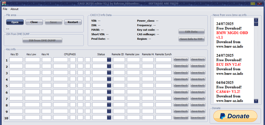The width and height of the screenshot is (265, 125).
Task: Click Remote Low field for key 4
Action: tap(134, 79)
